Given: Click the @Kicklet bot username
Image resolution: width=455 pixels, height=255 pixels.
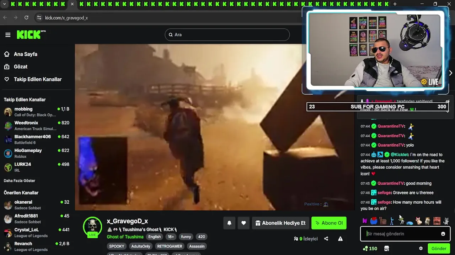Looking at the screenshot, I should click(x=400, y=155).
